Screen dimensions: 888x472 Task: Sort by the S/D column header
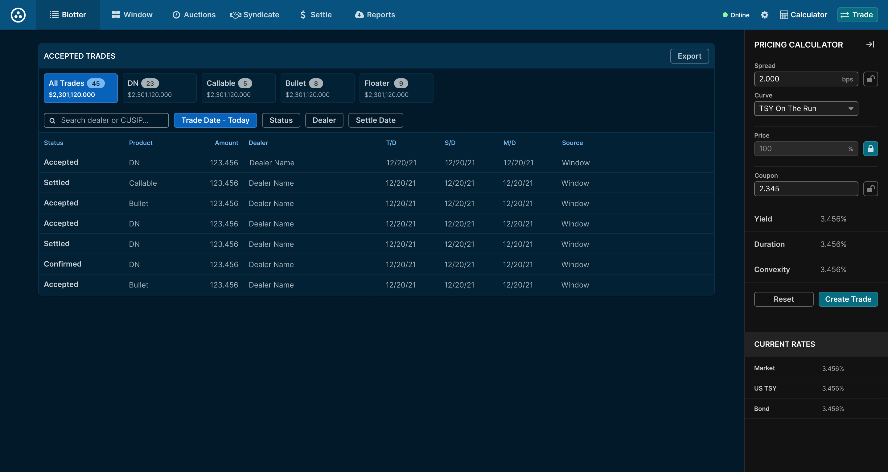(450, 143)
